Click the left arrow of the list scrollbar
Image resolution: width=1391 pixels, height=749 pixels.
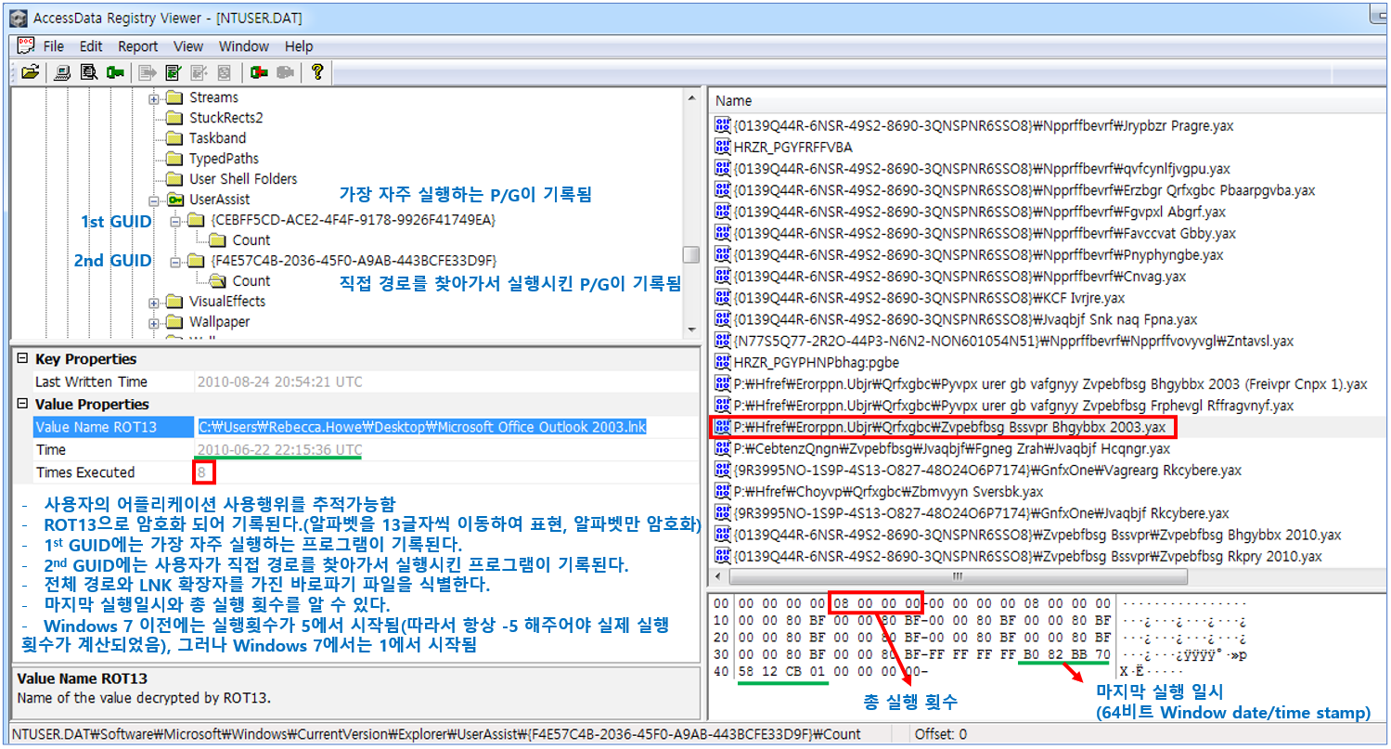coord(718,576)
